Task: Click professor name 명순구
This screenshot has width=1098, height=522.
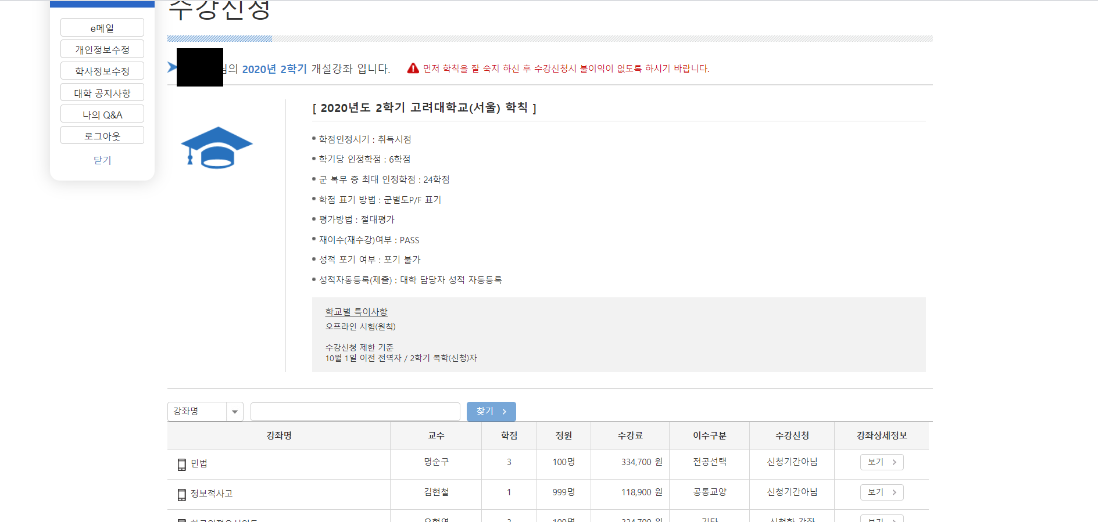Action: pos(436,462)
